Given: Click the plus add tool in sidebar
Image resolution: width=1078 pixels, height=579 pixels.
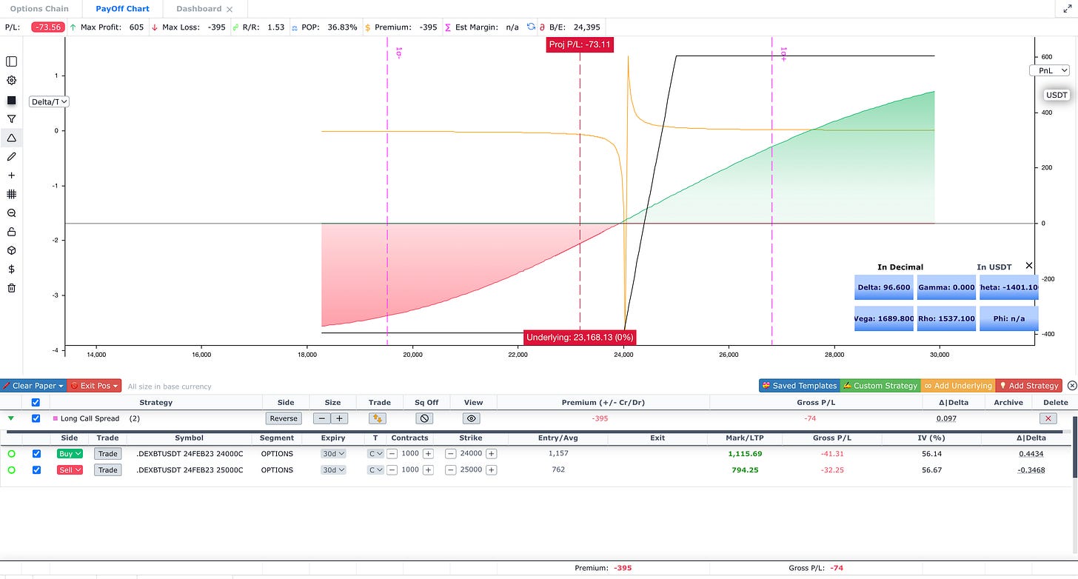Looking at the screenshot, I should (11, 175).
